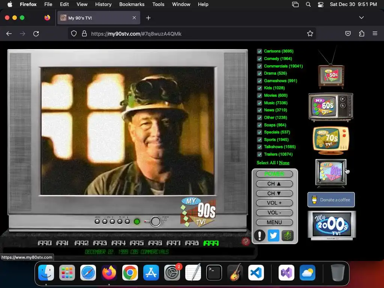Open Control Center in menu bar
384x288 pixels.
click(x=321, y=4)
